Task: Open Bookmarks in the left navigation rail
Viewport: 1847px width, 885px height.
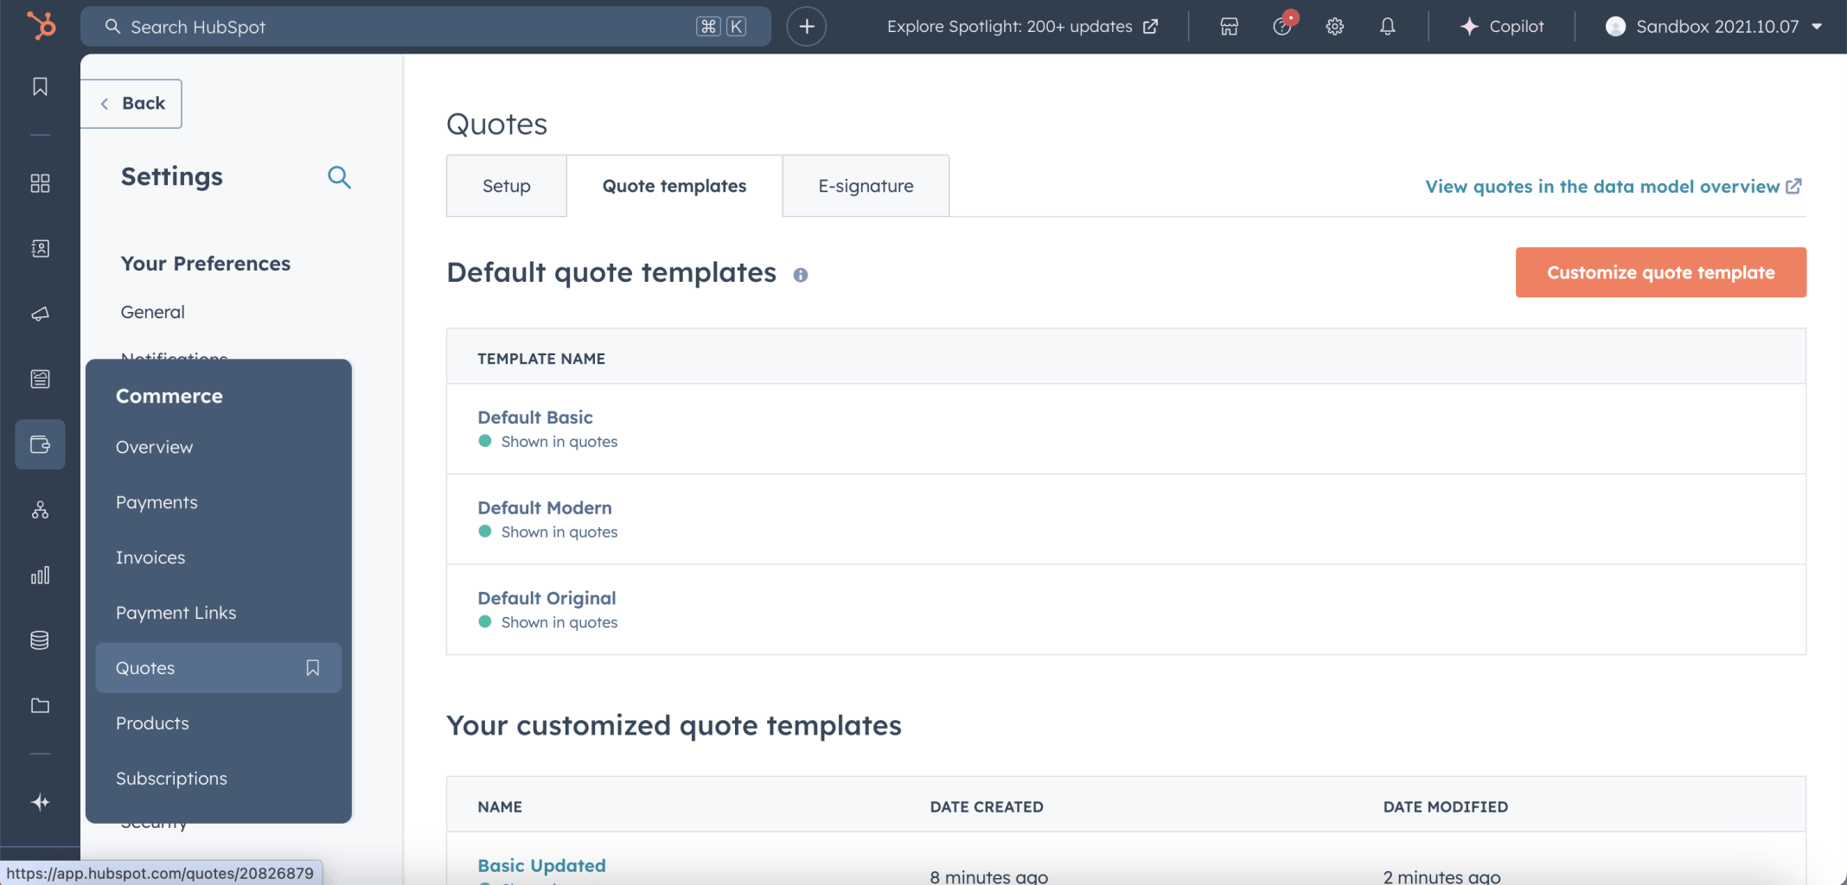Action: (40, 86)
